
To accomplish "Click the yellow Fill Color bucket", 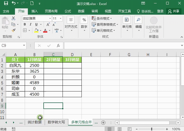I will pos(36,30).
